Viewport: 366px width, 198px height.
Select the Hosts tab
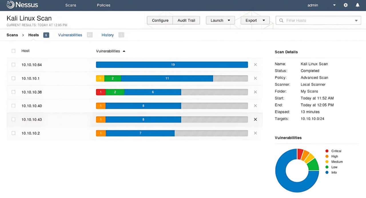pos(33,35)
